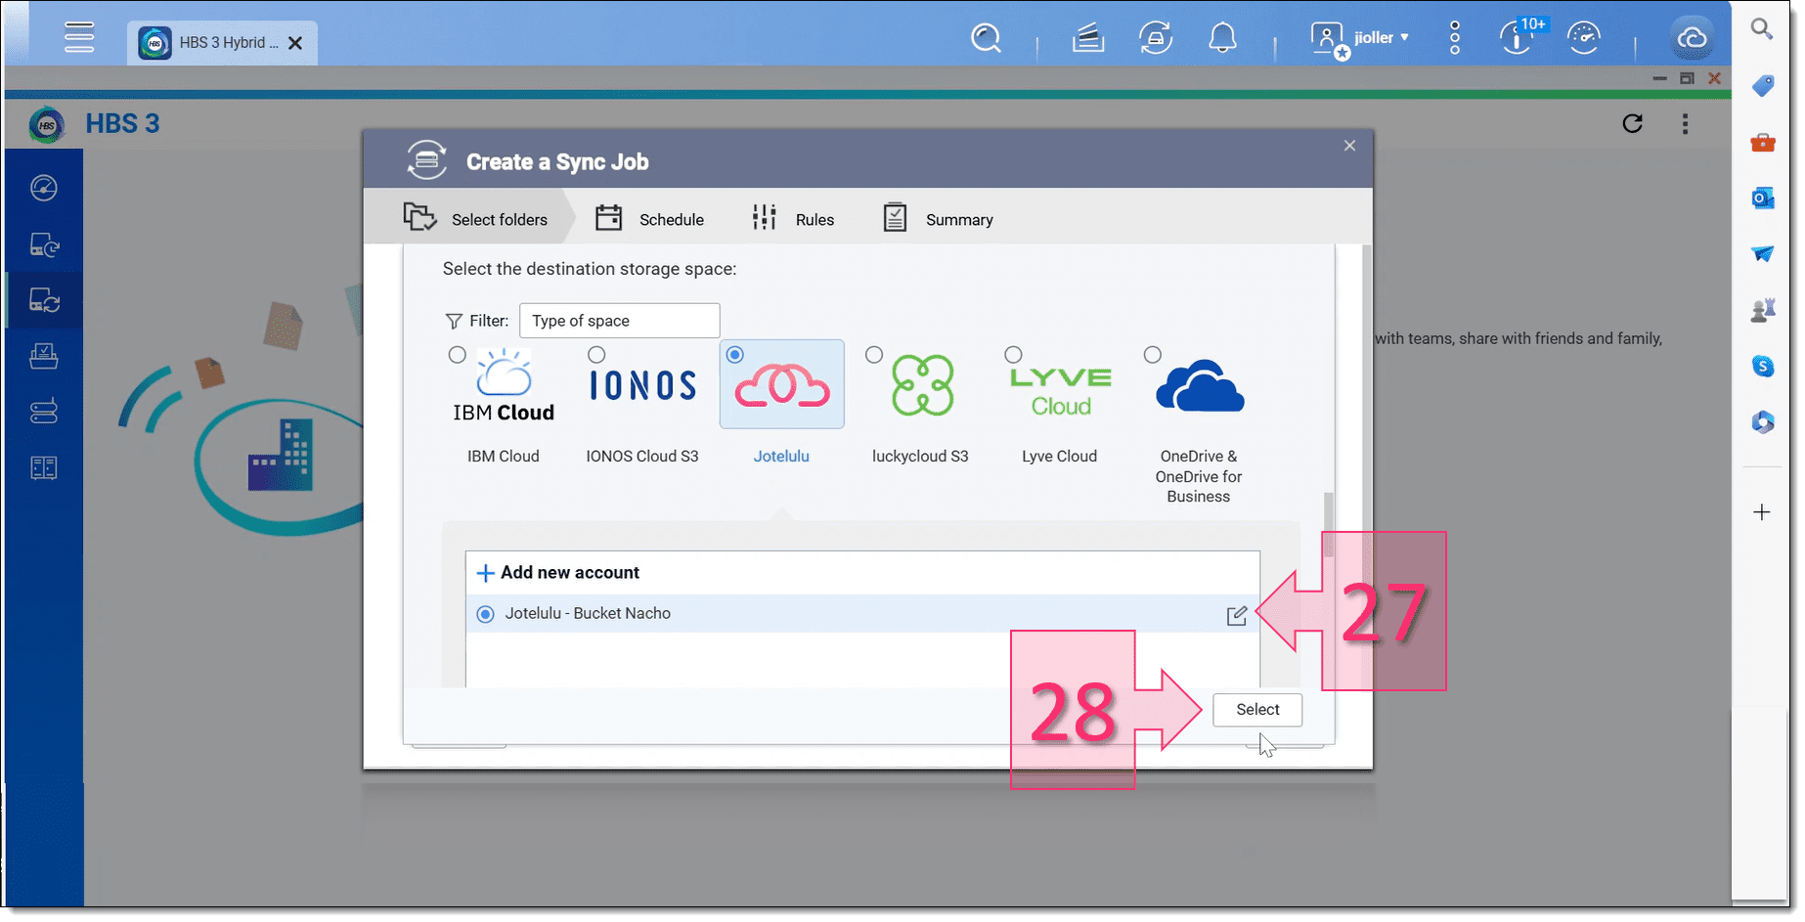Open the dashboard gauge icon
Screen dimensions: 1805x922
(x=1583, y=38)
